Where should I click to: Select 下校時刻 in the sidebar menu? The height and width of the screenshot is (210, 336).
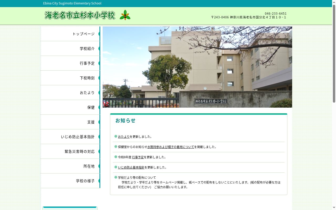click(70, 78)
